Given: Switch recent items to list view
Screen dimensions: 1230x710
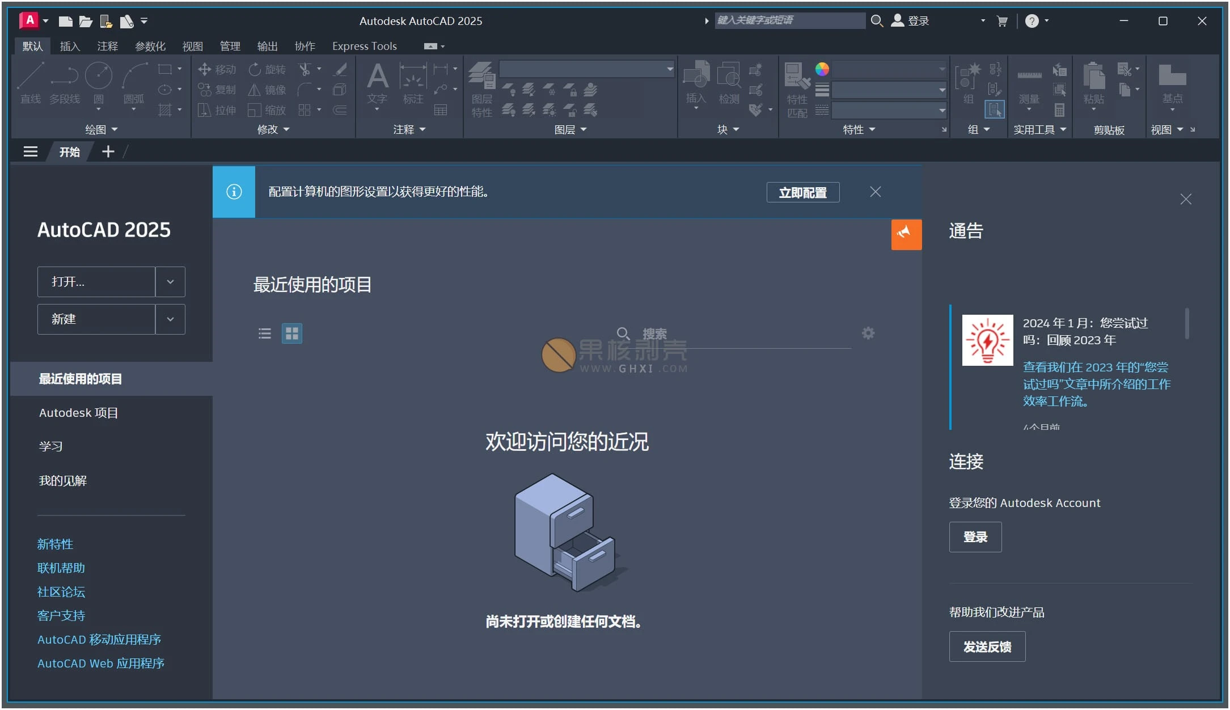Looking at the screenshot, I should 265,333.
